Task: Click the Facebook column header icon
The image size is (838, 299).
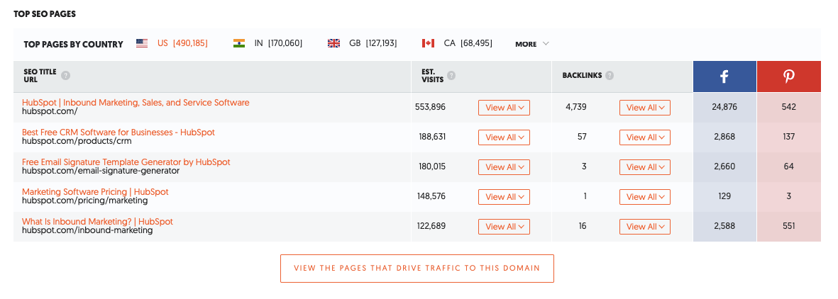Action: [x=724, y=77]
